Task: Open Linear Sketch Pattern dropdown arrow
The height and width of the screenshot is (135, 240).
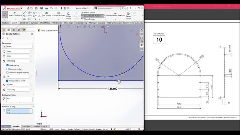Action: pos(104,16)
